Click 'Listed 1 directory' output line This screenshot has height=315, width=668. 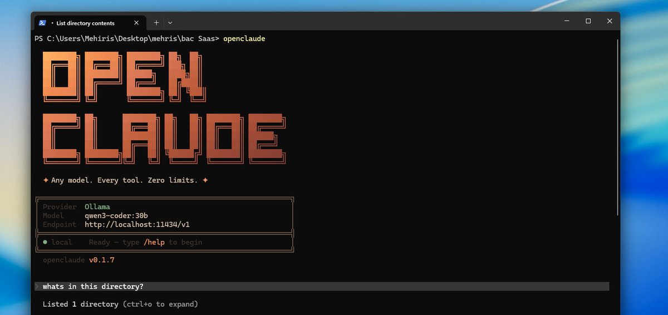pyautogui.click(x=81, y=304)
